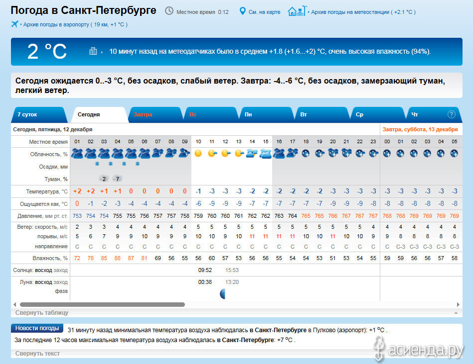Switch to the "Завтра" tab
Screen dimensions: 473x364
(x=143, y=114)
